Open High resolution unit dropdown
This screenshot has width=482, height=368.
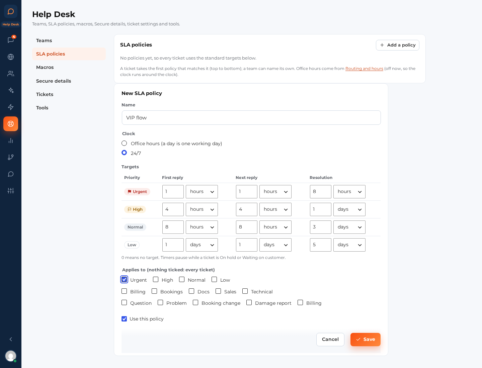click(x=349, y=209)
